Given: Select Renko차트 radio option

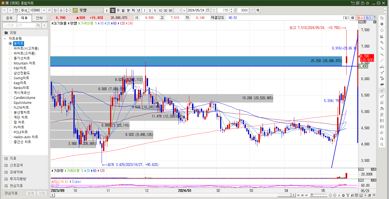Looking at the screenshot, I should [10, 88].
